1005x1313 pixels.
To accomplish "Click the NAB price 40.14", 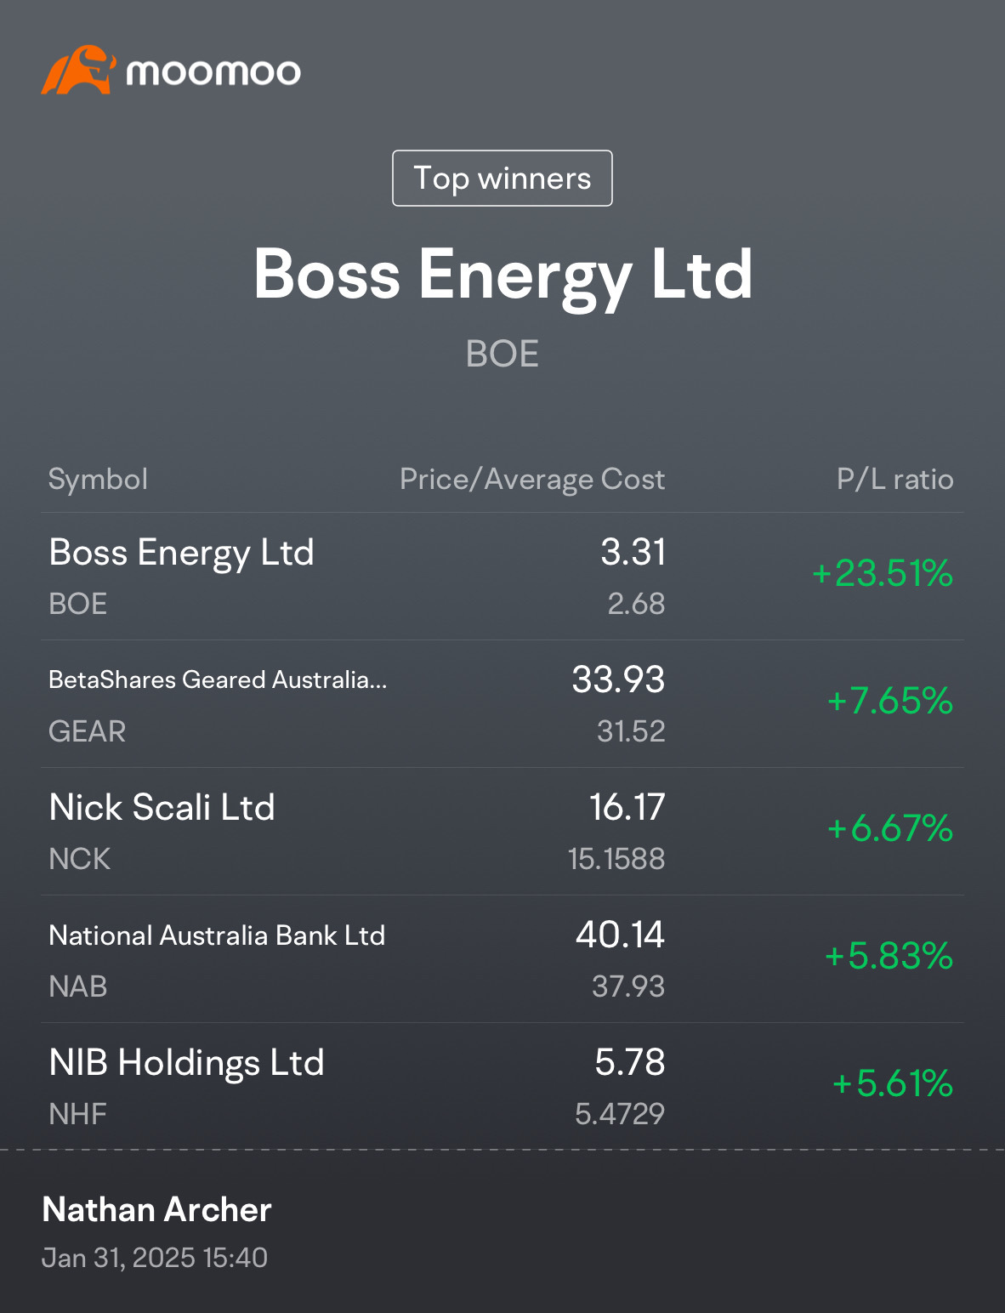I will 620,935.
